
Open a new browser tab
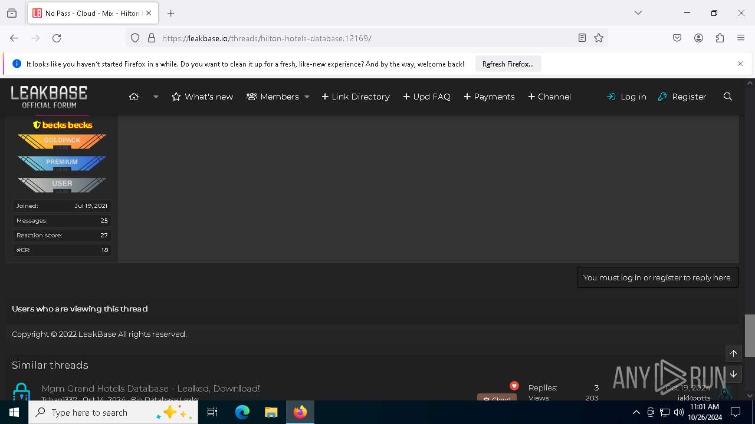(x=171, y=13)
